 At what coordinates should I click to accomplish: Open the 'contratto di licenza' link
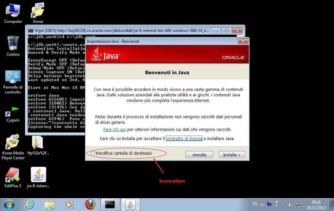coord(184,138)
